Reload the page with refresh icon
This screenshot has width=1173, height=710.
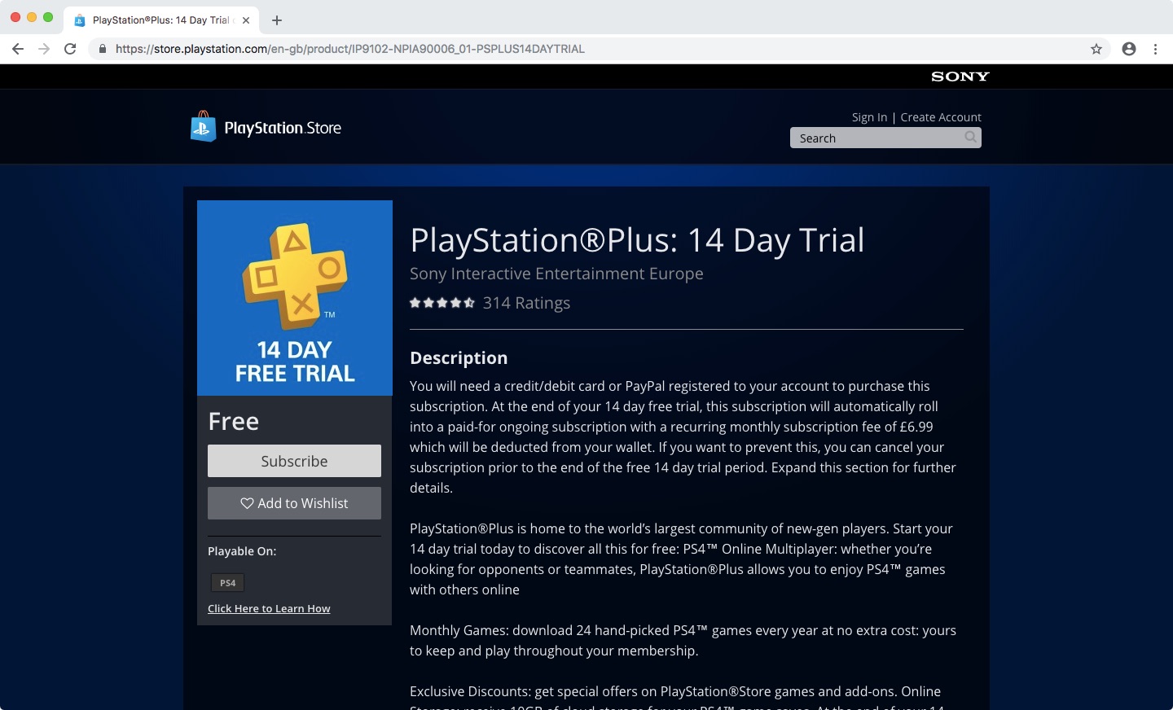(70, 49)
